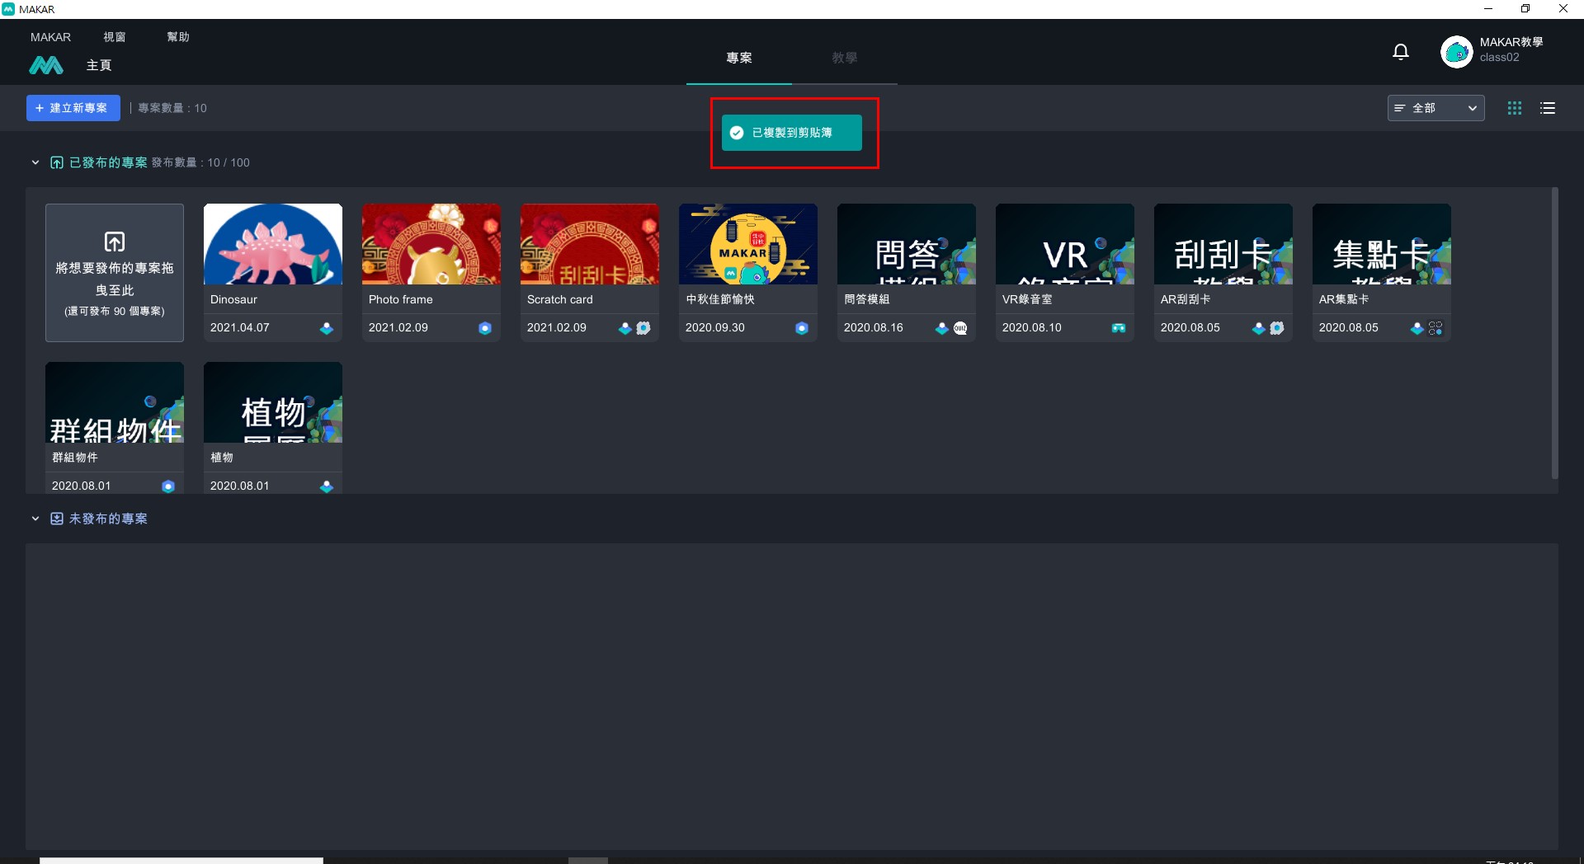The image size is (1584, 864).
Task: Click the upload icon in the publish drop zone
Action: [x=115, y=242]
